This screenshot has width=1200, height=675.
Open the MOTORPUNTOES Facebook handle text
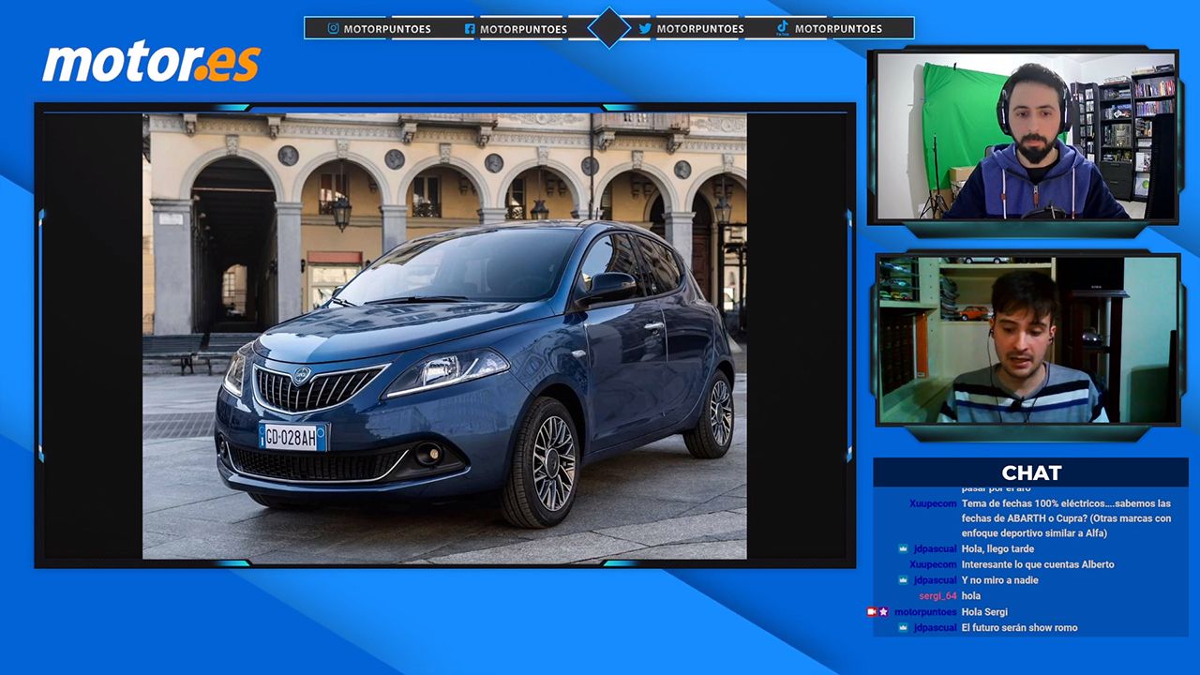click(x=523, y=29)
